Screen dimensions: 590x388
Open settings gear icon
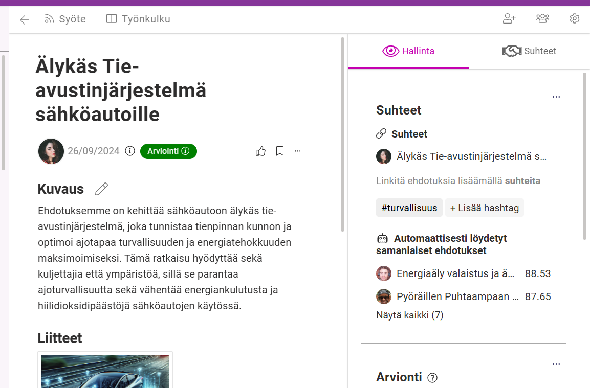(x=575, y=18)
